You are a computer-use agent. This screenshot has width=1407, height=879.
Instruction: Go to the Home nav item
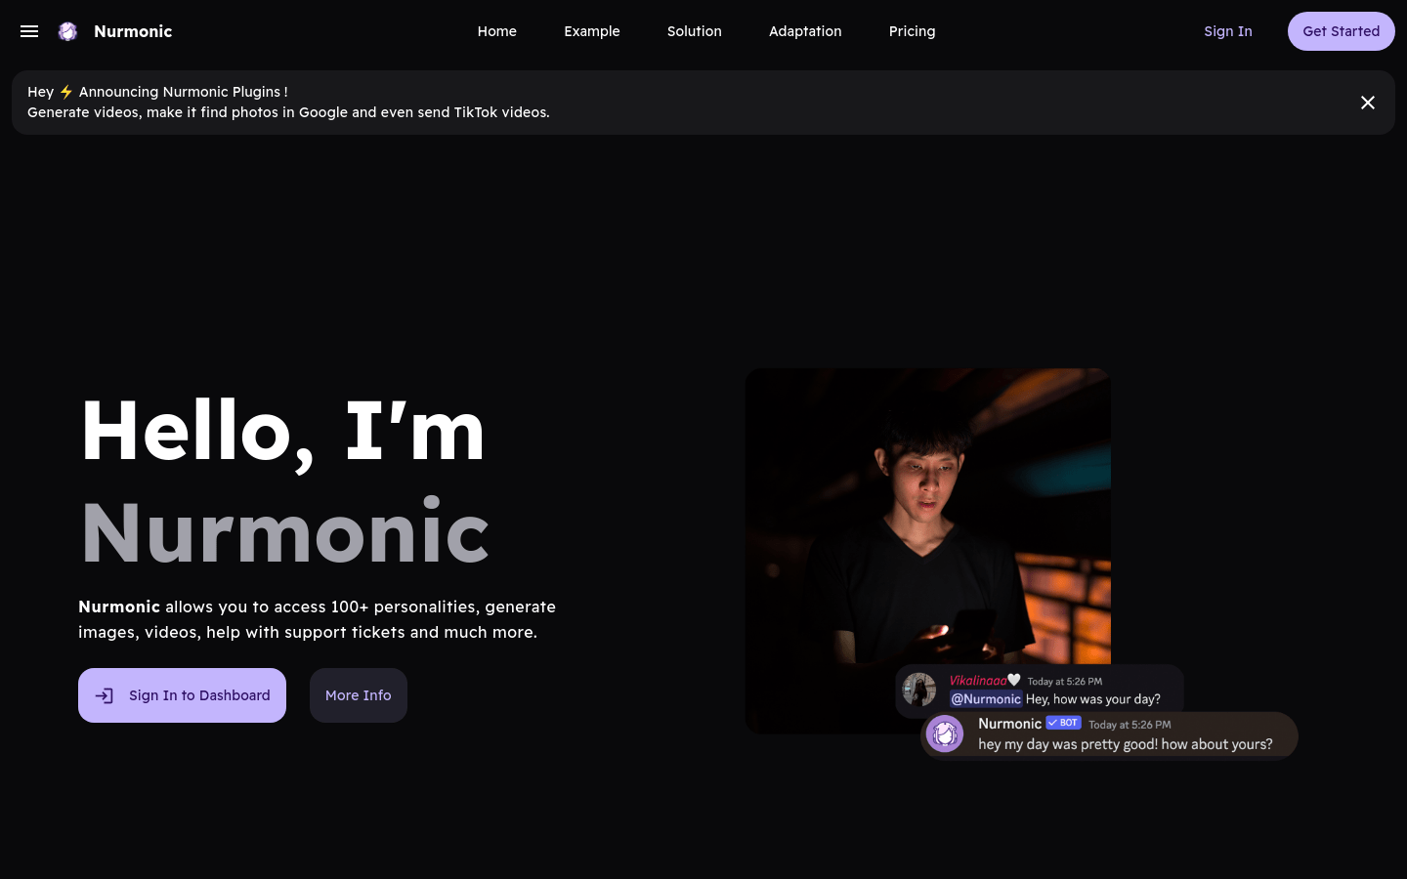tap(496, 31)
